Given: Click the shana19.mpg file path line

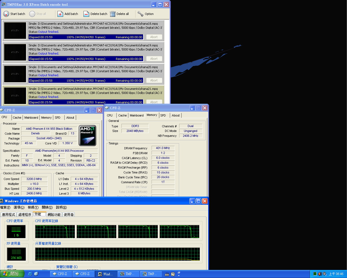Looking at the screenshot, I should tap(93, 45).
